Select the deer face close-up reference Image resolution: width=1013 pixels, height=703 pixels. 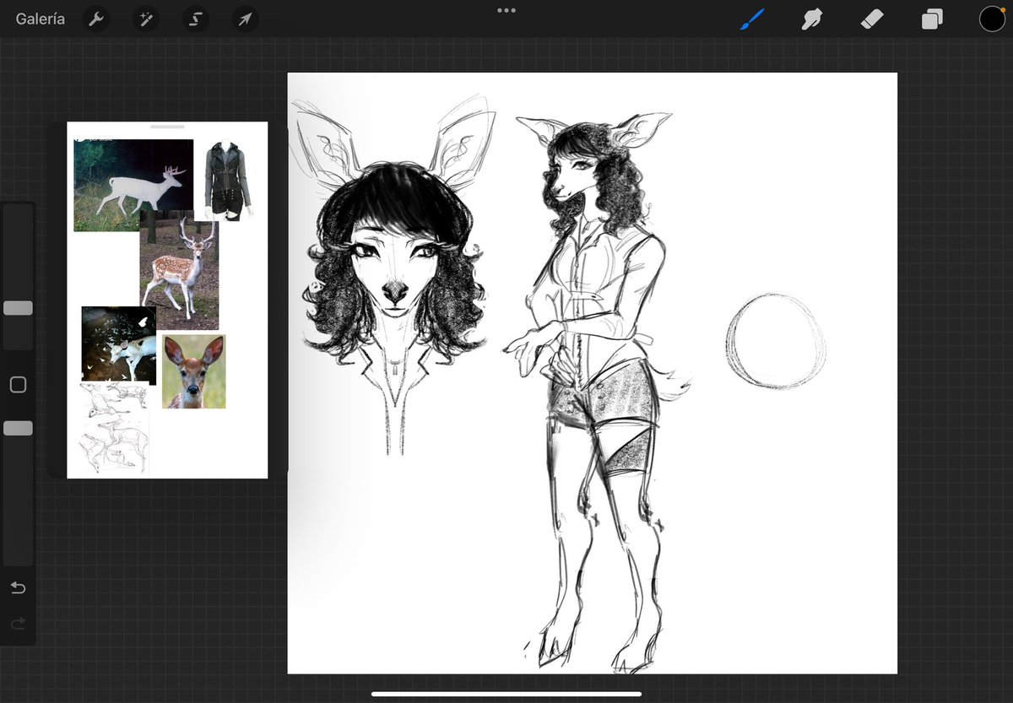(x=193, y=372)
